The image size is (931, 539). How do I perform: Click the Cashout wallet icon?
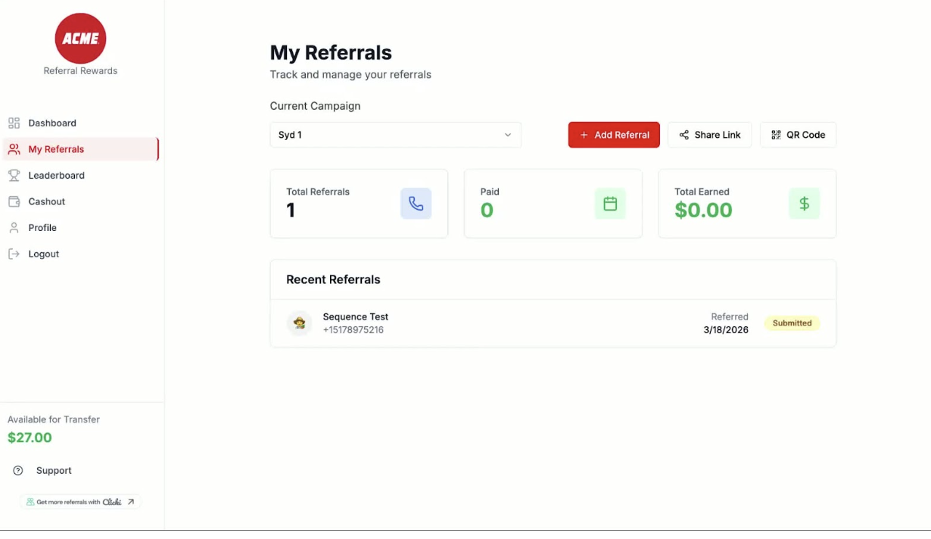pos(14,201)
